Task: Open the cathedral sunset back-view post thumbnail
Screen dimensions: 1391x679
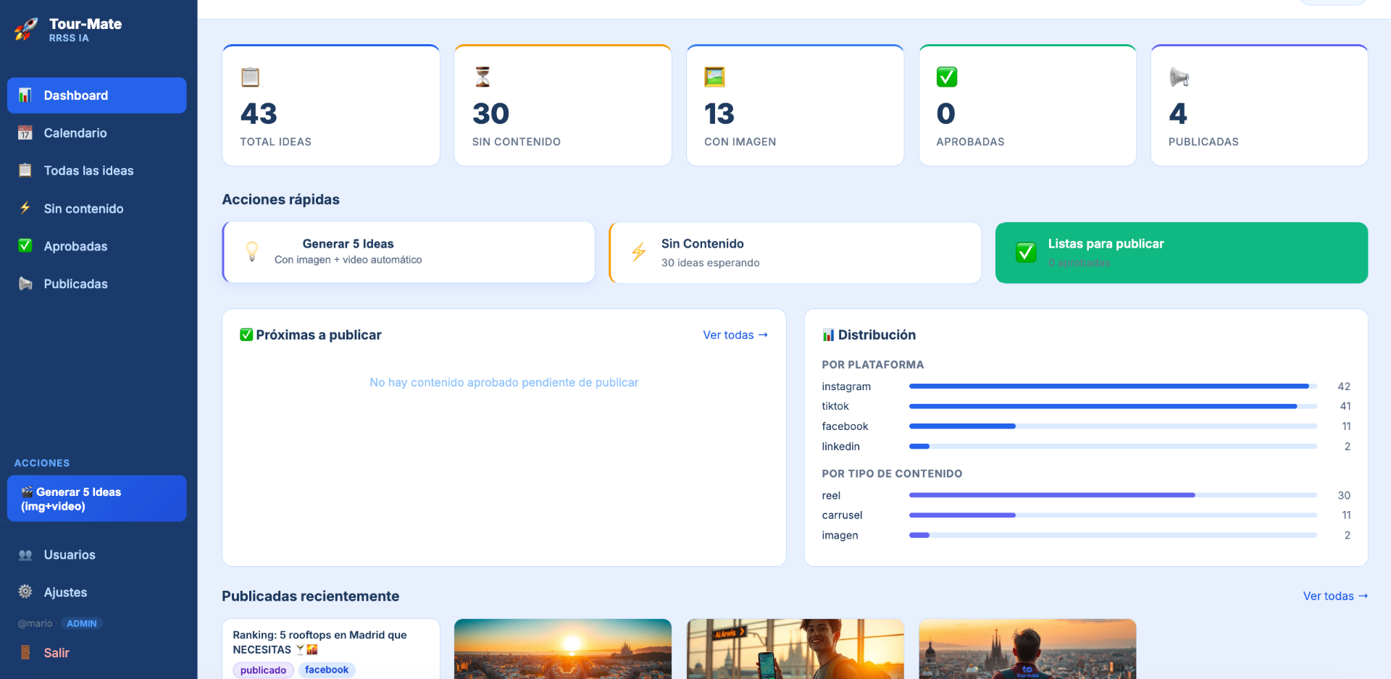Action: [x=1027, y=649]
